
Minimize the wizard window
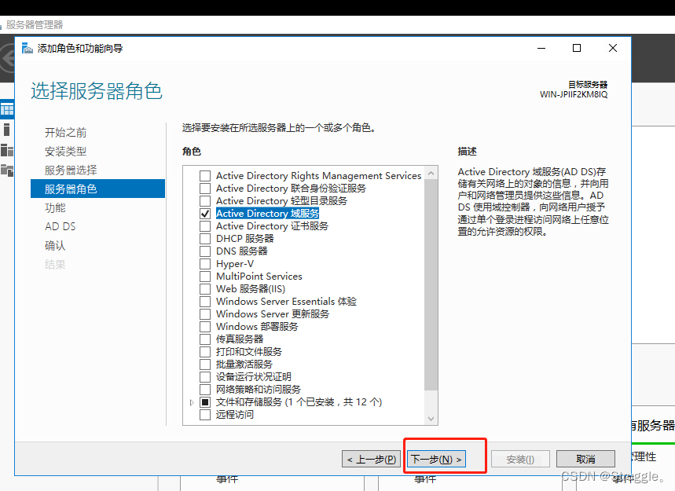pos(541,48)
